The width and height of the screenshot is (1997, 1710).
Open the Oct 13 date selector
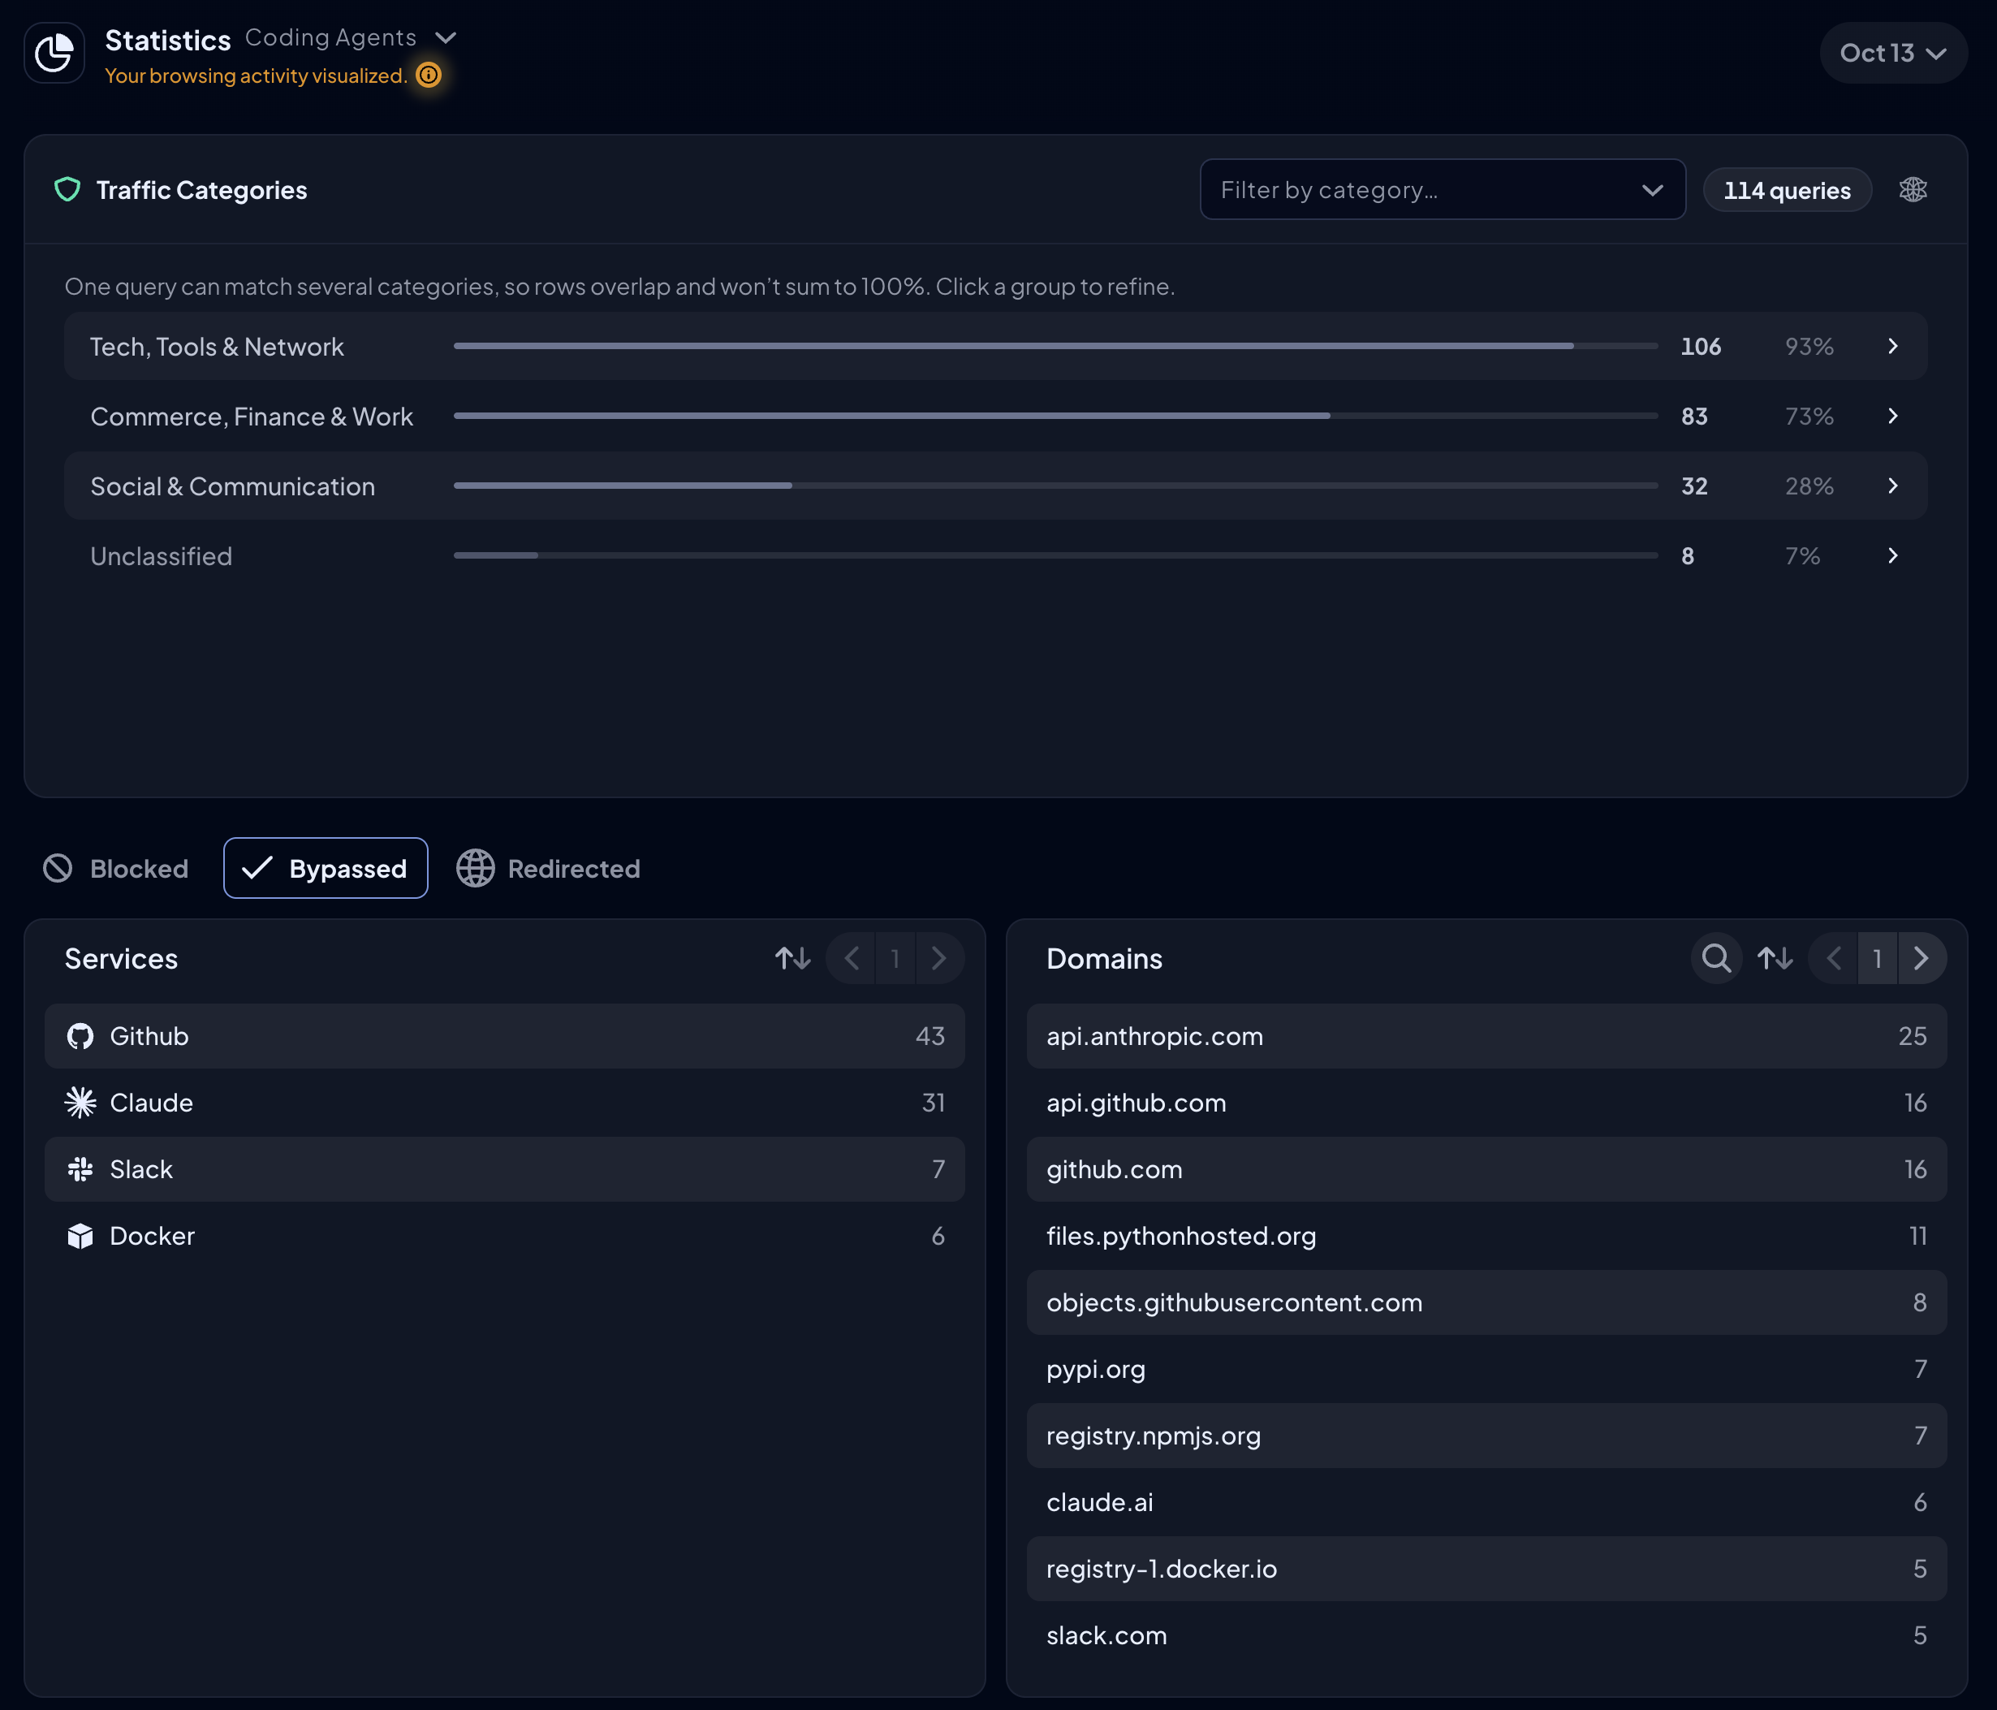click(1893, 53)
